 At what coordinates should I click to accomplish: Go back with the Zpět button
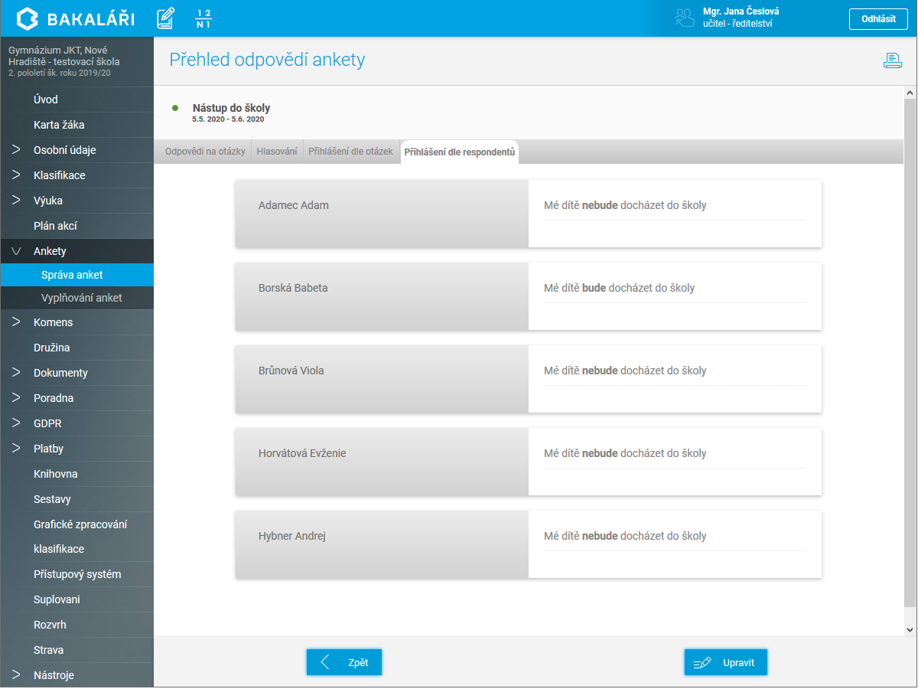pyautogui.click(x=344, y=662)
